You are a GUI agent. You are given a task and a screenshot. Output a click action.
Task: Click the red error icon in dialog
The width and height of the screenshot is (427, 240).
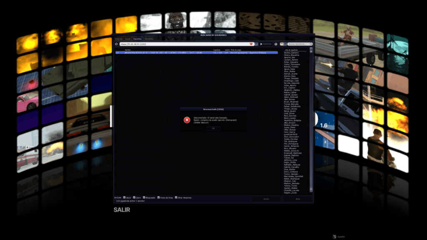(x=187, y=120)
